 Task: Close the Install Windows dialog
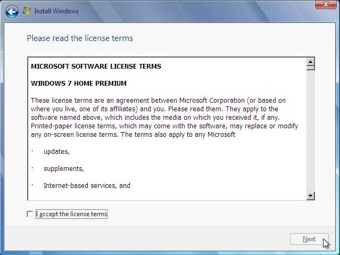[x=324, y=4]
